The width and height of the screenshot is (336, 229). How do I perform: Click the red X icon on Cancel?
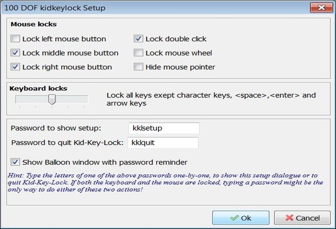click(x=289, y=218)
